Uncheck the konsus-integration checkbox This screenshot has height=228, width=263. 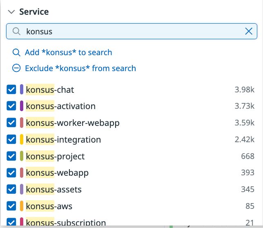[x=11, y=139]
